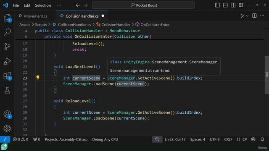Show errors and warnings count in the status bar
The image size is (269, 151).
(x=21, y=139)
